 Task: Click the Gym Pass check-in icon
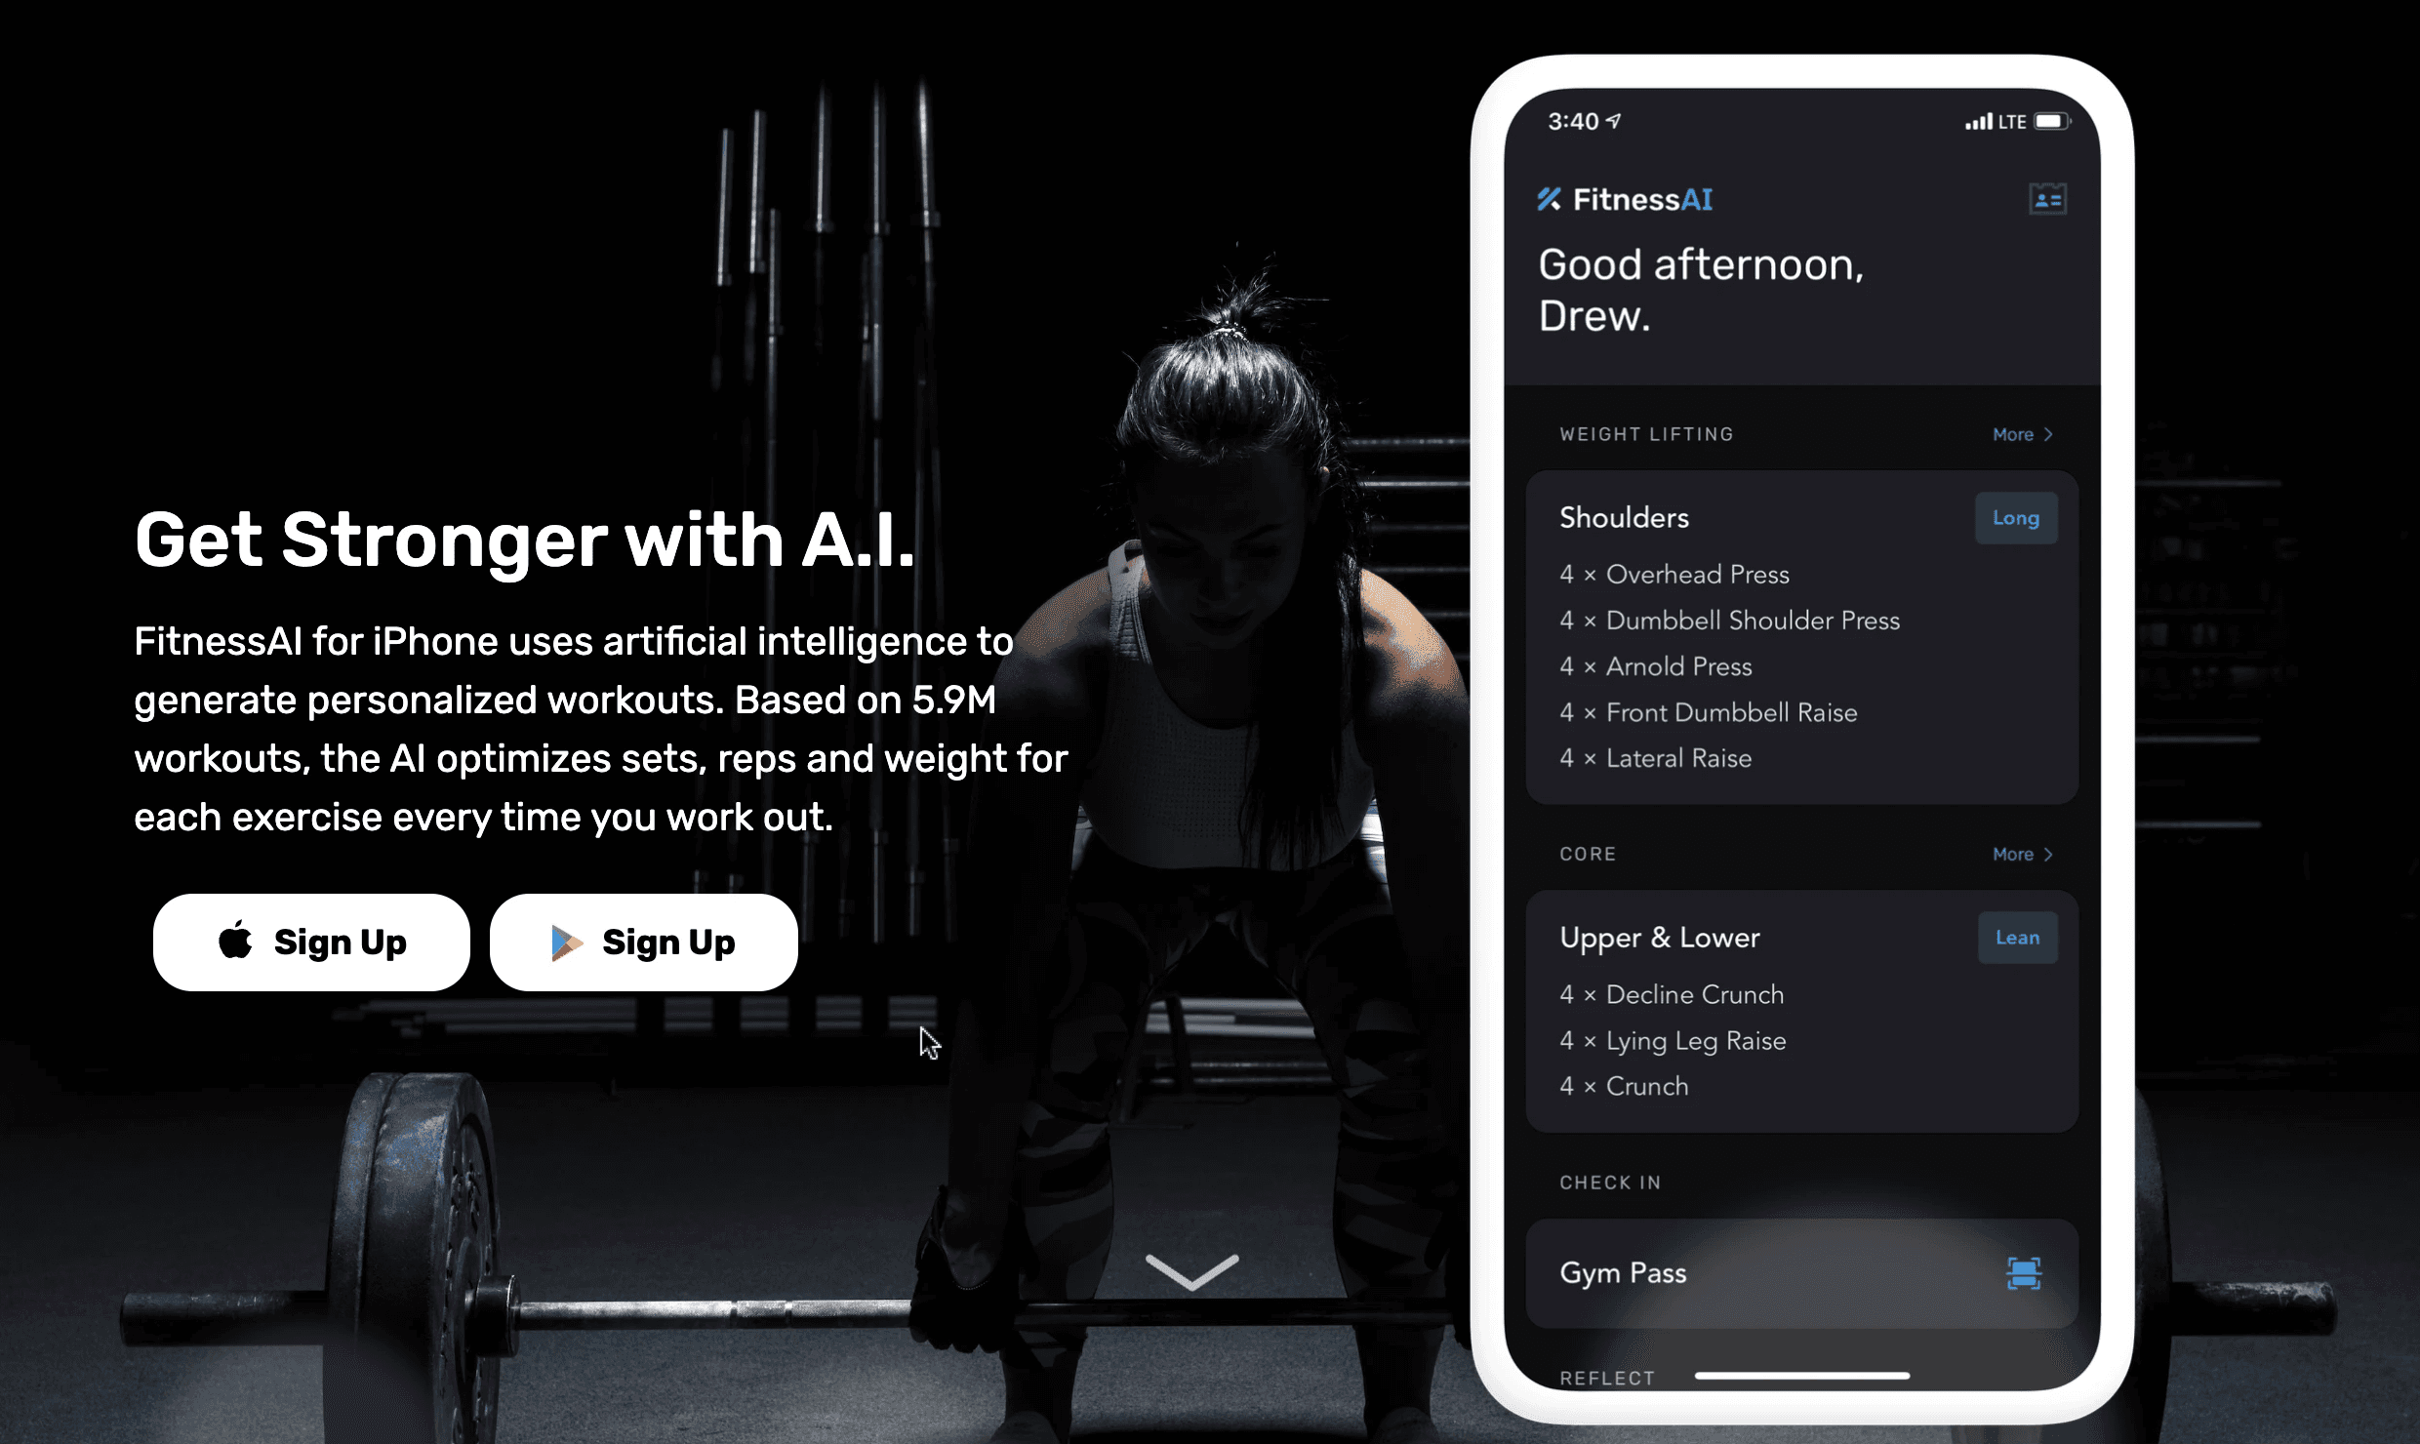click(2025, 1274)
